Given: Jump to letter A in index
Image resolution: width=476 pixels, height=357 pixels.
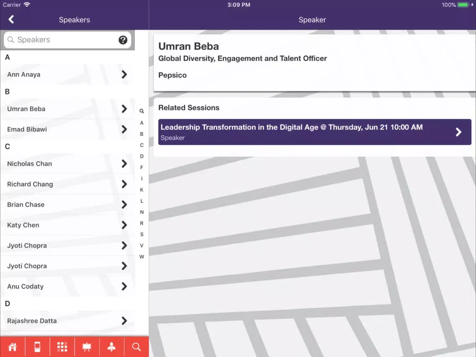Looking at the screenshot, I should point(142,123).
